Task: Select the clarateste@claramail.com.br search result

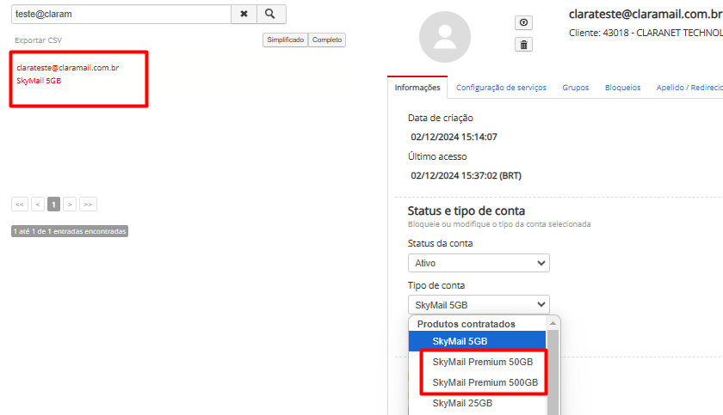Action: pos(67,67)
